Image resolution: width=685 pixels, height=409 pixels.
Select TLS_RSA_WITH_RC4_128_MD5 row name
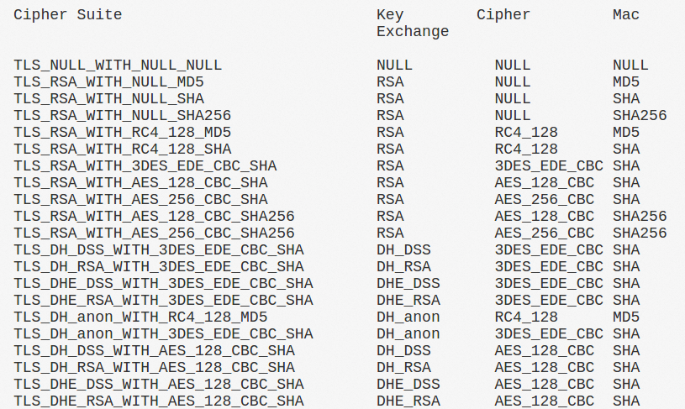point(123,132)
